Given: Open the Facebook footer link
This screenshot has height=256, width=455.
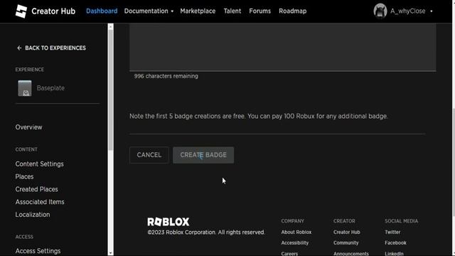Looking at the screenshot, I should (395, 243).
